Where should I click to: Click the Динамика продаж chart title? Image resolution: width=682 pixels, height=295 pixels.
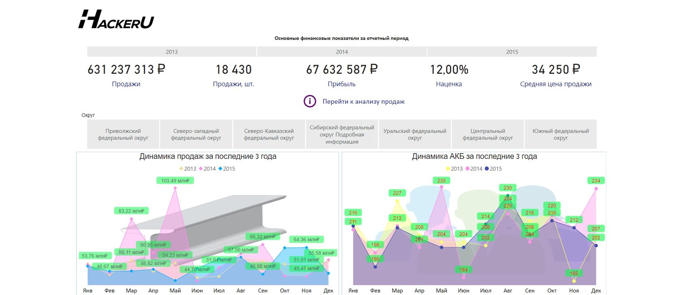point(208,156)
